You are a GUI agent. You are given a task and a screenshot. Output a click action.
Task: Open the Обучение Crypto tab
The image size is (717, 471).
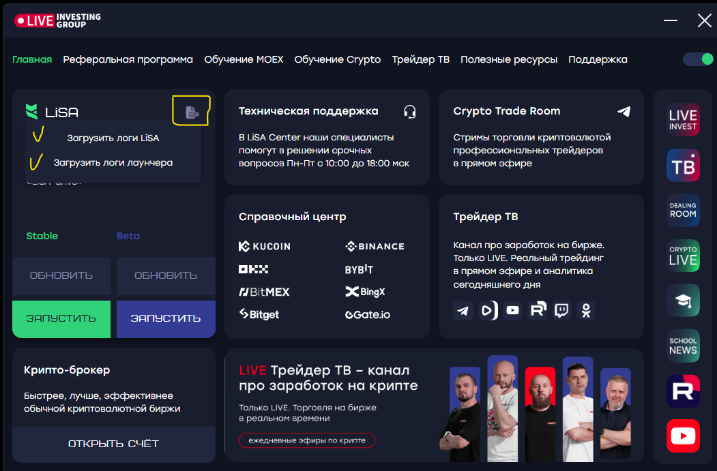(x=337, y=59)
